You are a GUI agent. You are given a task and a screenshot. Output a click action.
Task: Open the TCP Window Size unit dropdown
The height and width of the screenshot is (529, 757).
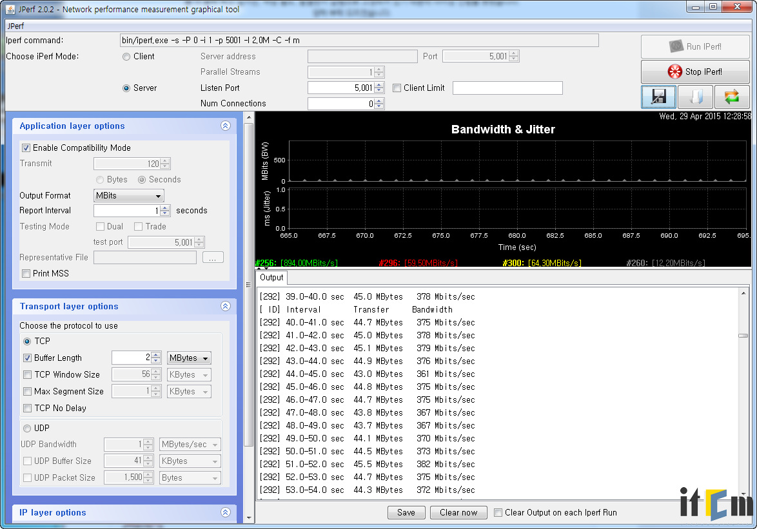tap(190, 375)
